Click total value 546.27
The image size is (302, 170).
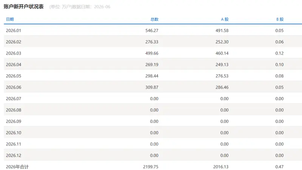(x=152, y=31)
